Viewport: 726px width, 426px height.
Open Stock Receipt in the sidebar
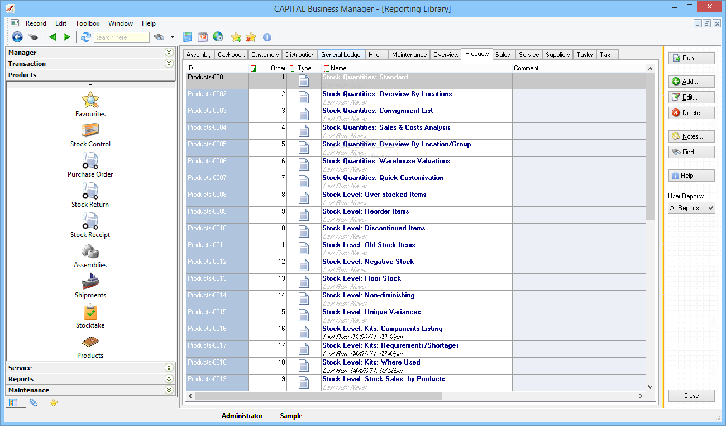coord(90,225)
